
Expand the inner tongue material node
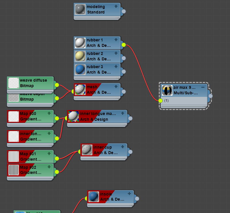(123, 113)
